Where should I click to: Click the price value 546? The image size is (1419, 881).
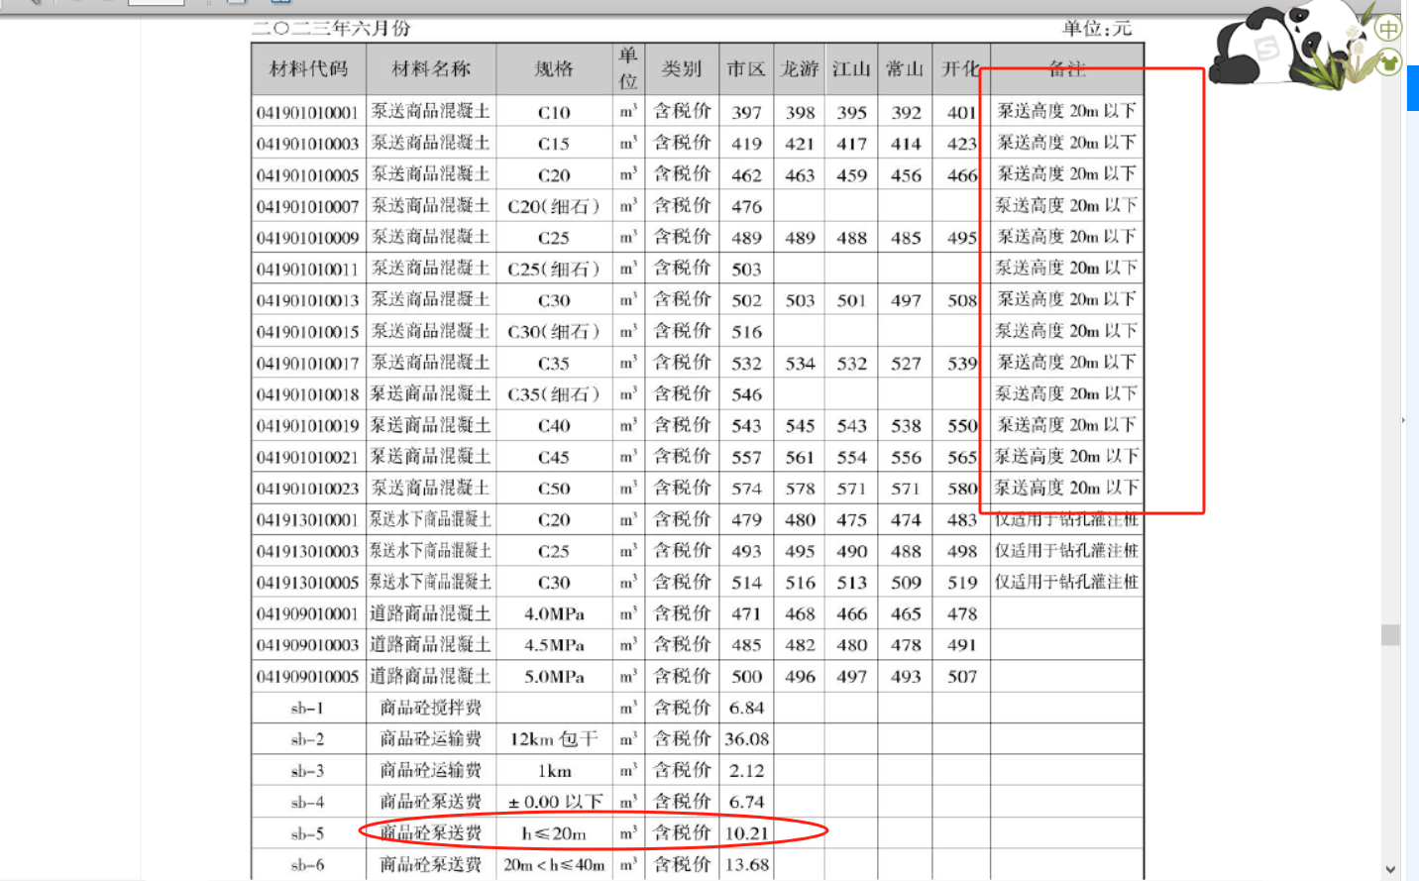point(746,394)
